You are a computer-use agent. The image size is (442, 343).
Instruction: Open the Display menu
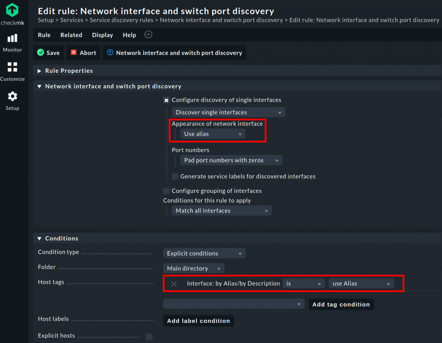[x=102, y=35]
